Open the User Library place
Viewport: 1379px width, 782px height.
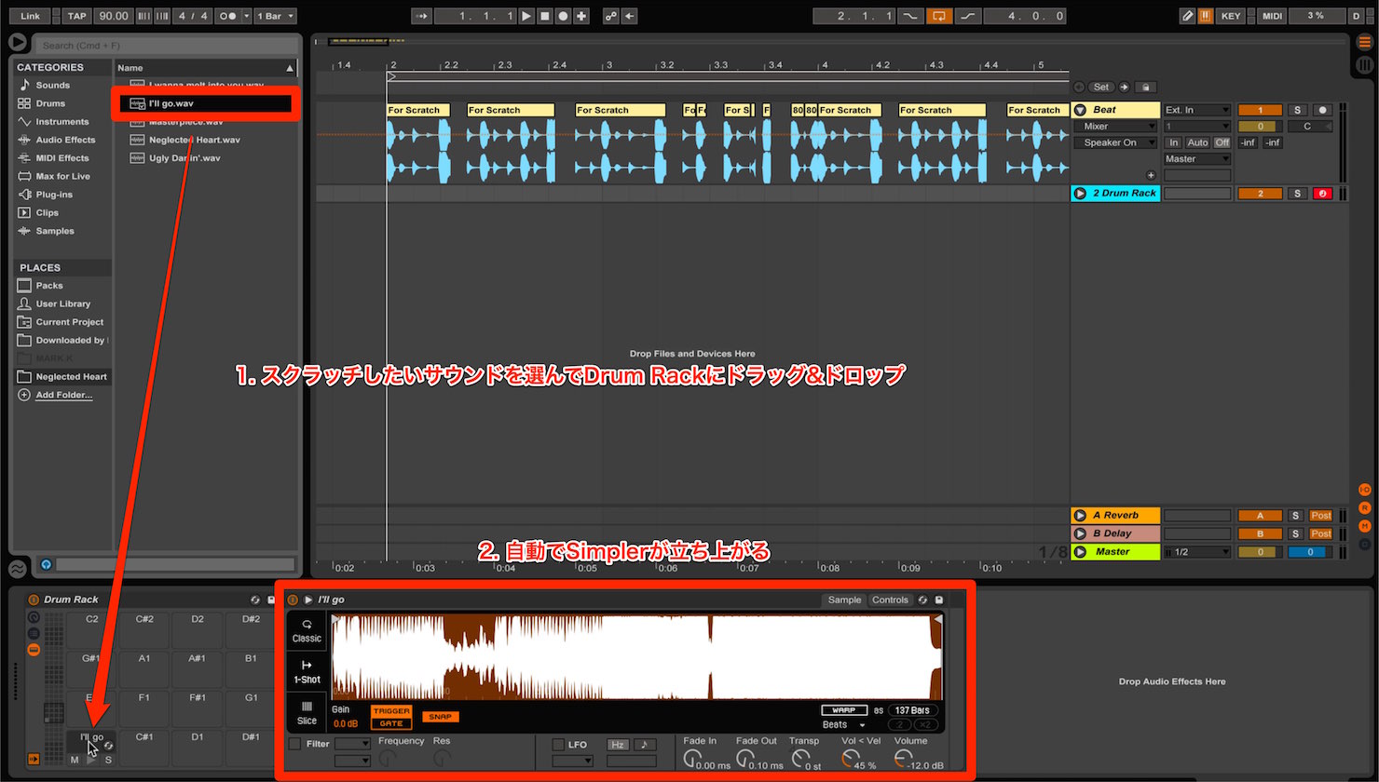62,303
